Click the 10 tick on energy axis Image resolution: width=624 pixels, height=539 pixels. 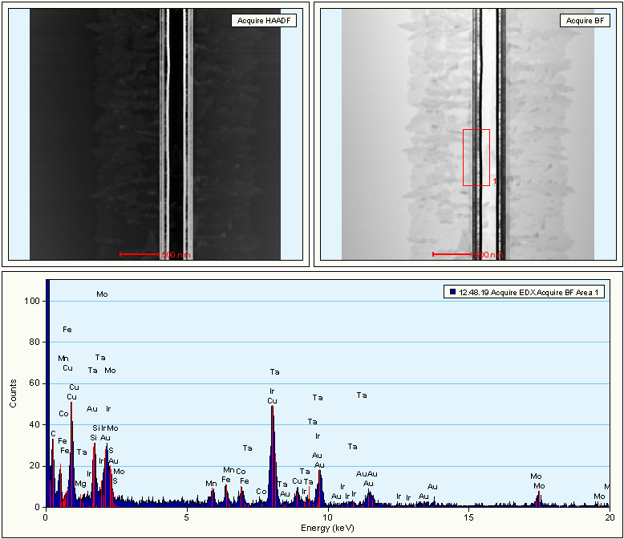click(x=327, y=517)
